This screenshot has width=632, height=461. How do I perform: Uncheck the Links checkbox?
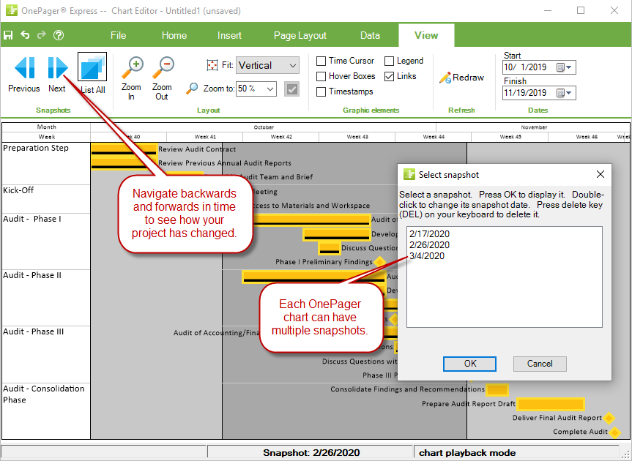click(x=389, y=76)
